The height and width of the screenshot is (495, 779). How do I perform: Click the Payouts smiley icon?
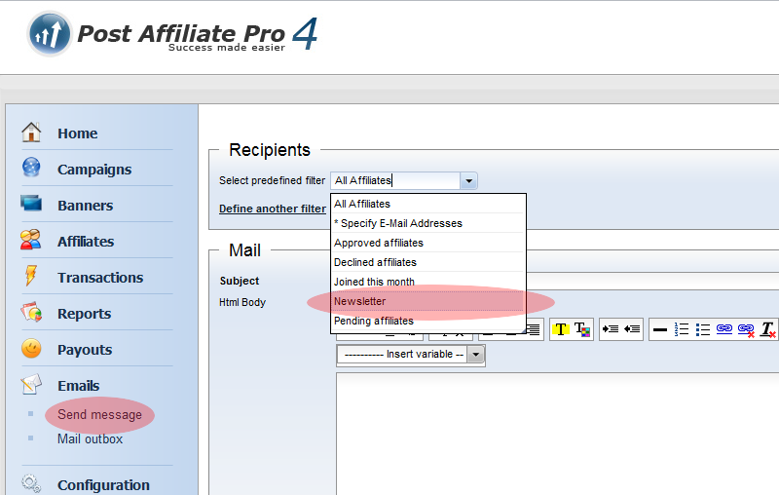click(31, 349)
